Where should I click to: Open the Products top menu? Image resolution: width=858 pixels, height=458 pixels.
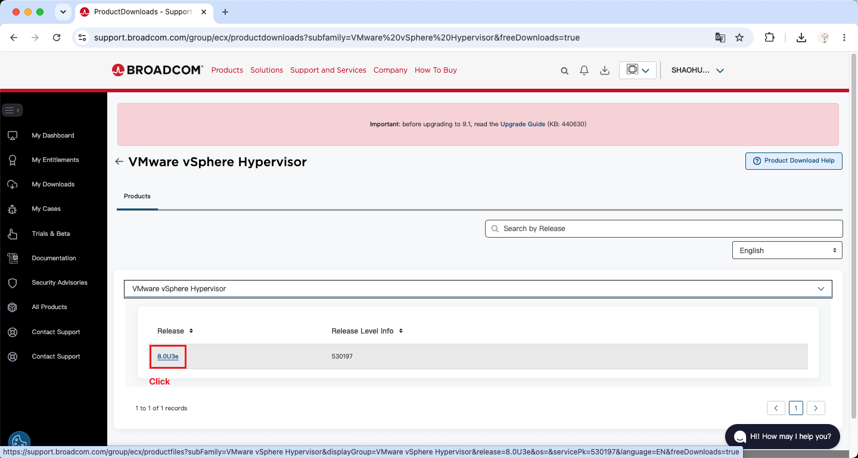(x=227, y=70)
